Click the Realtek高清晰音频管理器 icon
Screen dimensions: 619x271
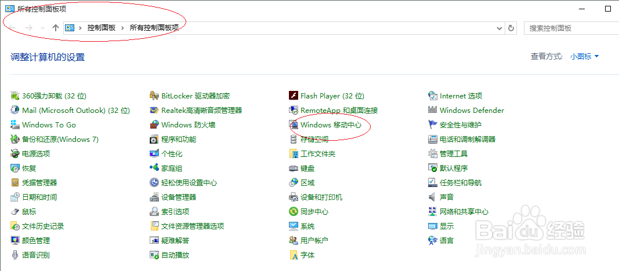click(154, 110)
